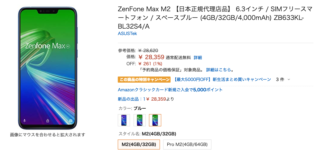Screen dimensions: 316x154
Task: Click the lock icon on the phone screen
Action: point(48,121)
